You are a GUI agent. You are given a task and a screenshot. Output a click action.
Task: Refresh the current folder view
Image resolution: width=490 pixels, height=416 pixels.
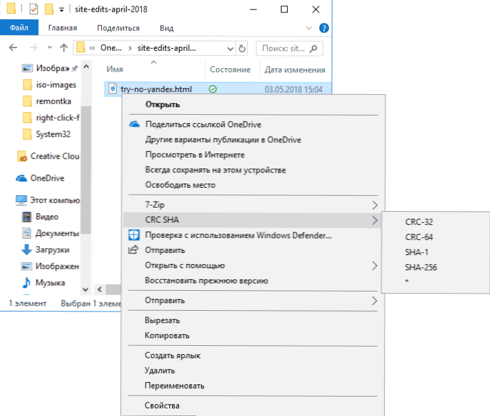(242, 48)
